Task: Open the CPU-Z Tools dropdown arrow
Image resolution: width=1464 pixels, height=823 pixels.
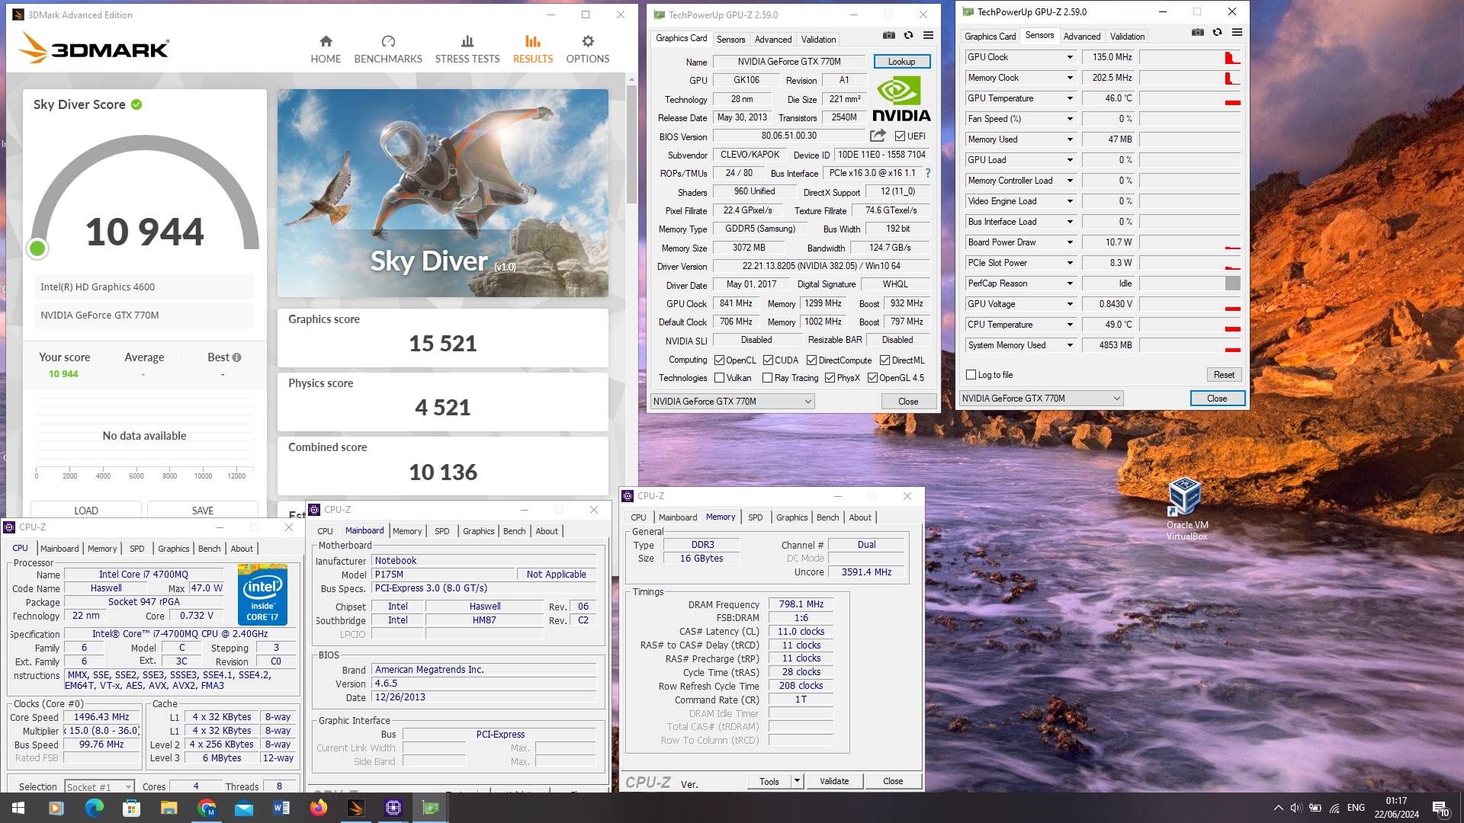Action: tap(797, 781)
